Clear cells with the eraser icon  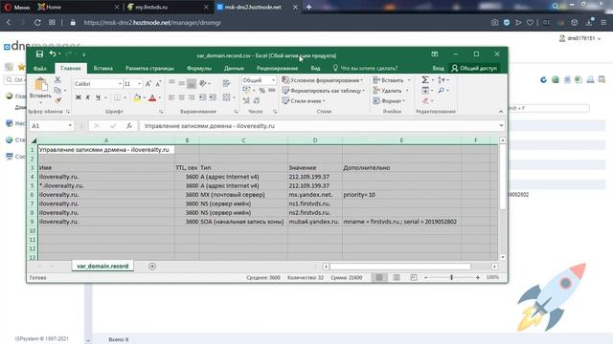pyautogui.click(x=425, y=101)
